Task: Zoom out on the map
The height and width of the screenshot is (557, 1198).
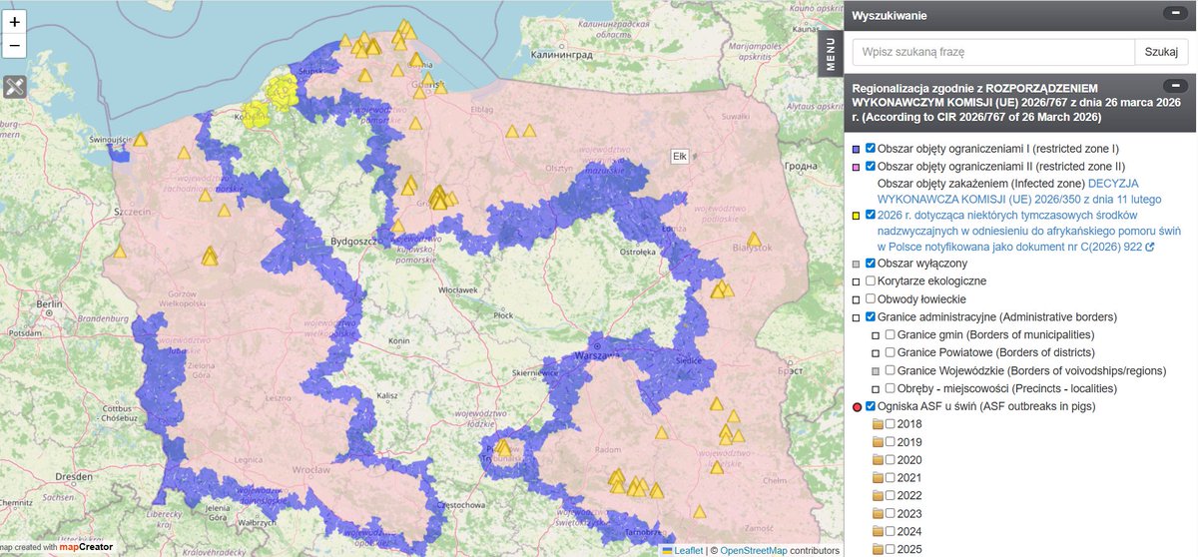Action: coord(15,46)
